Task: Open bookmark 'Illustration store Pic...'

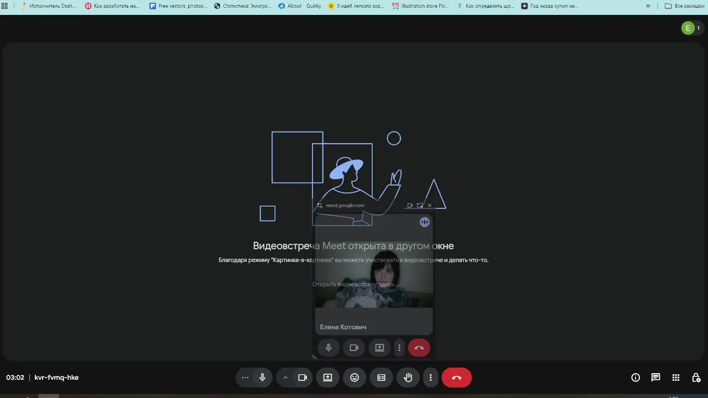Action: 421,6
